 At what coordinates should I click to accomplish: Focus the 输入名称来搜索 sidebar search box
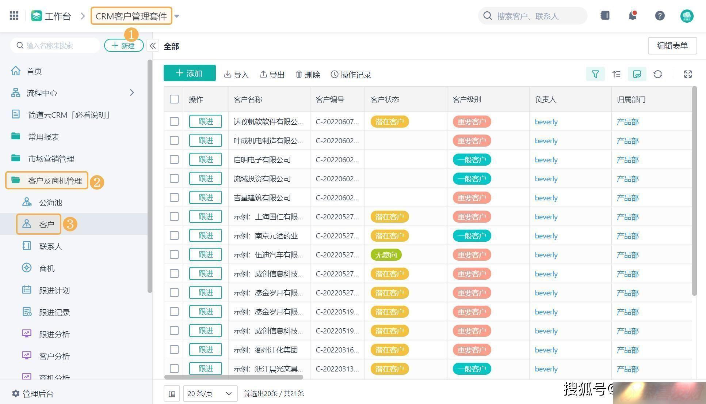click(x=55, y=45)
